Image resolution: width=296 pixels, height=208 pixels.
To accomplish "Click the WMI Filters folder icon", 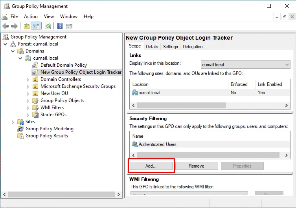I will pos(35,108).
